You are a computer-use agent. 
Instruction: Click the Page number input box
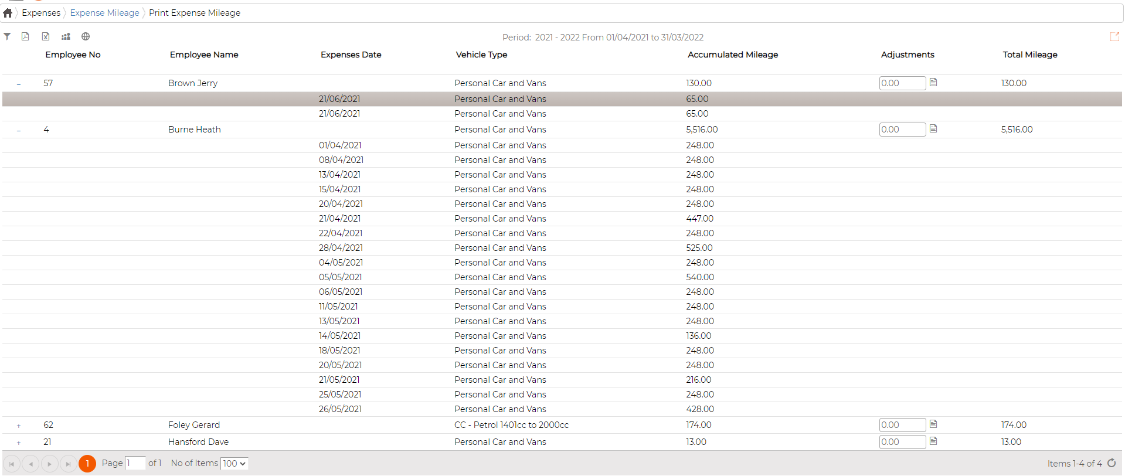[x=135, y=463]
